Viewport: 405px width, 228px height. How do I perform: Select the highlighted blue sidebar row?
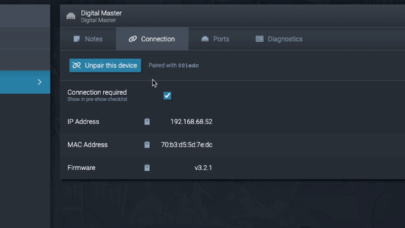[x=20, y=82]
